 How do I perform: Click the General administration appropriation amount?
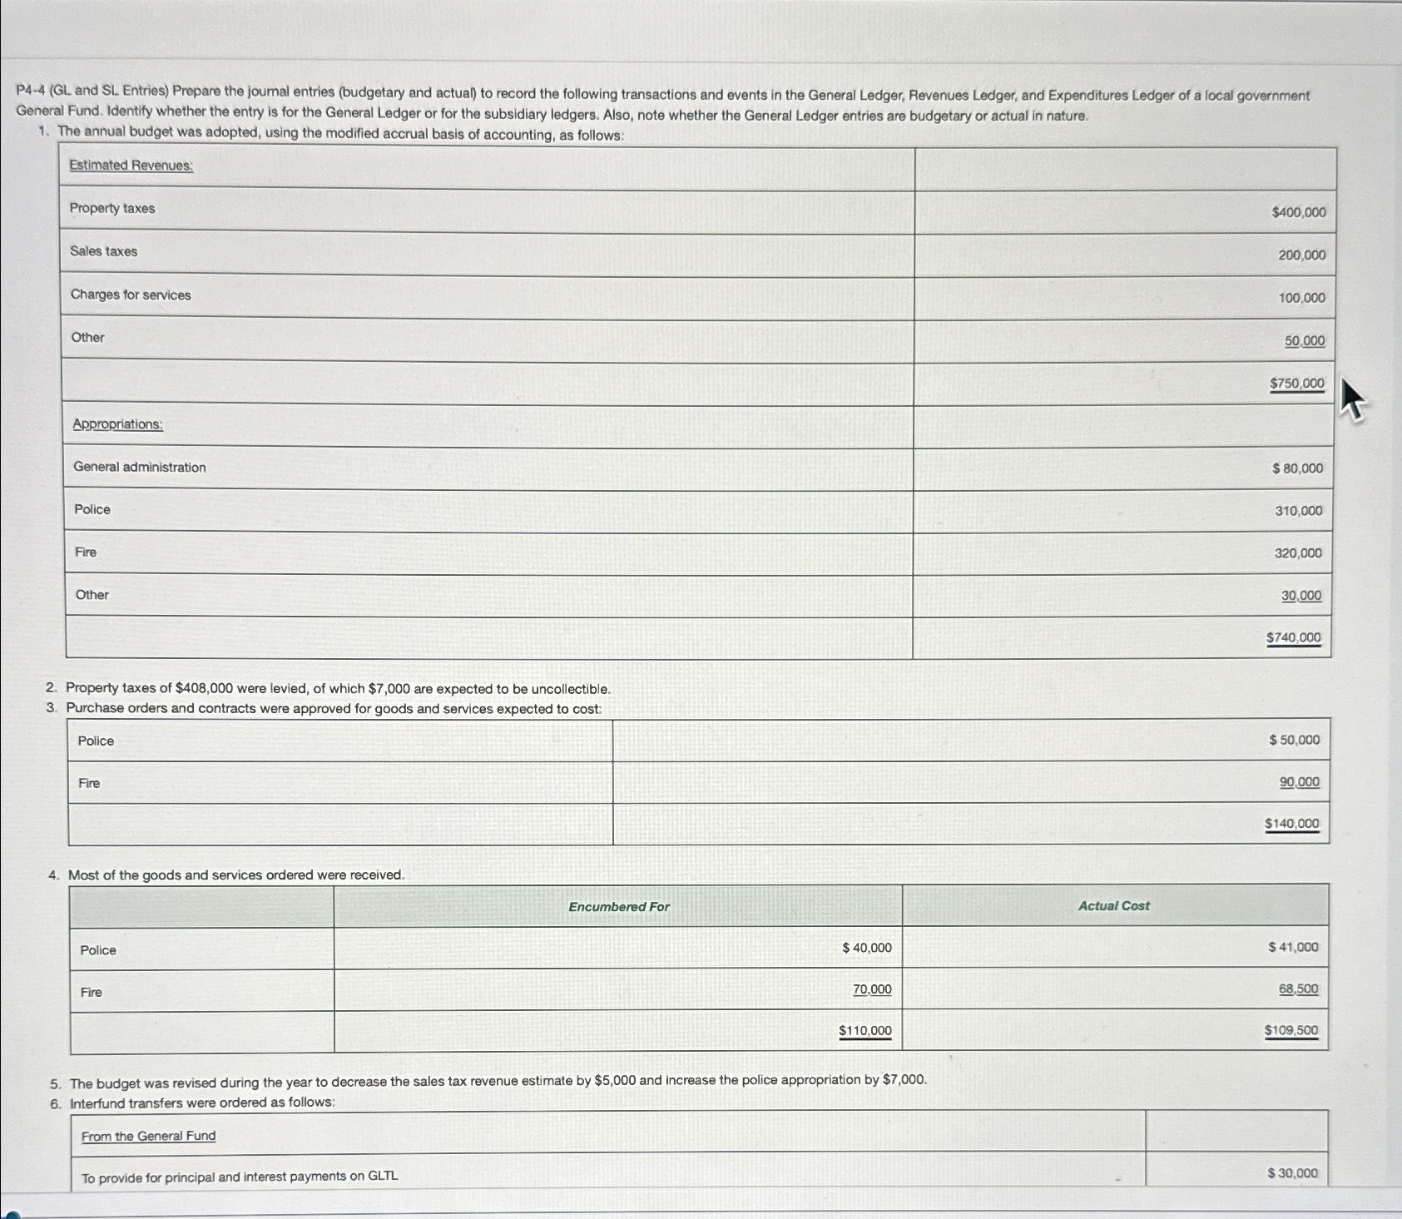1297,468
